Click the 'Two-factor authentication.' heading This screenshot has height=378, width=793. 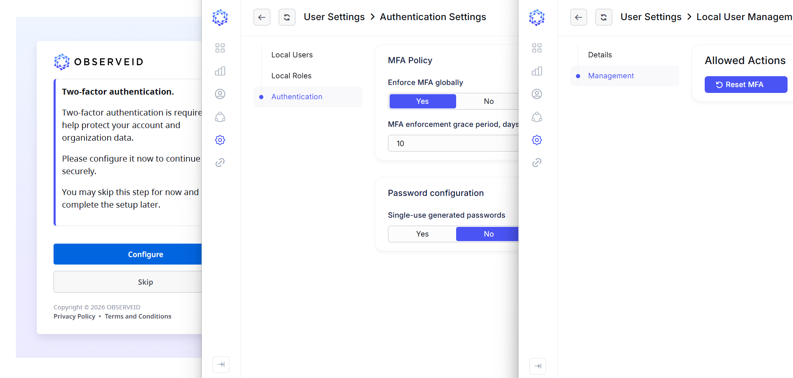pos(118,92)
